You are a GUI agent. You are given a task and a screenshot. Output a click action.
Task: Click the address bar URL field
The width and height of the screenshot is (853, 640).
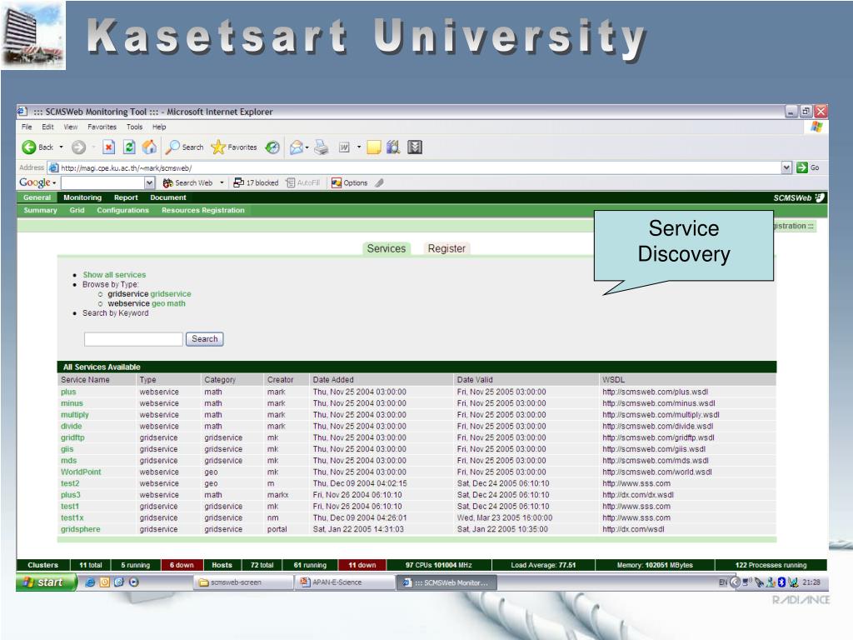[419, 167]
